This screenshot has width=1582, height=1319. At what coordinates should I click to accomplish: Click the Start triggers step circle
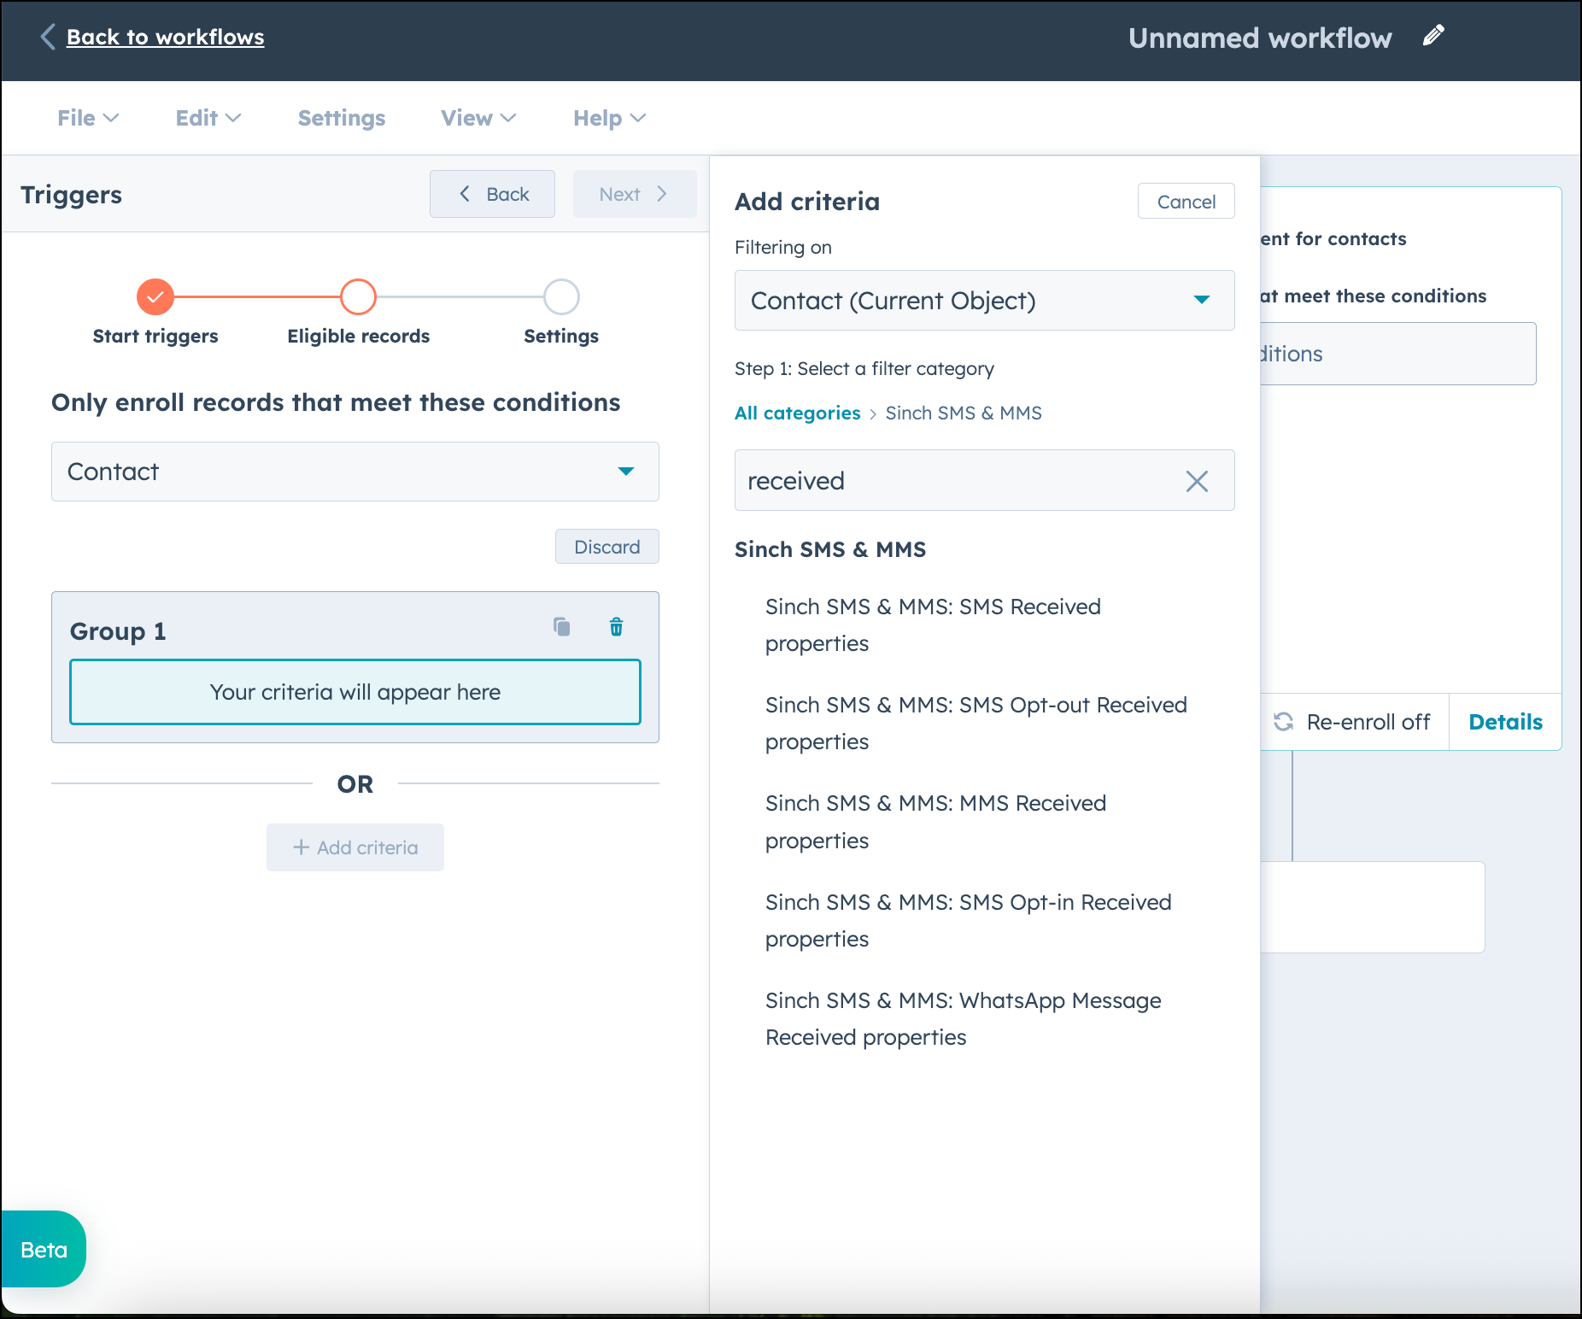click(155, 296)
